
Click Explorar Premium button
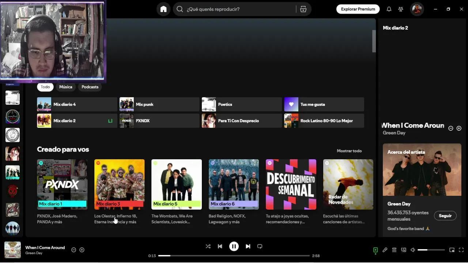[358, 9]
